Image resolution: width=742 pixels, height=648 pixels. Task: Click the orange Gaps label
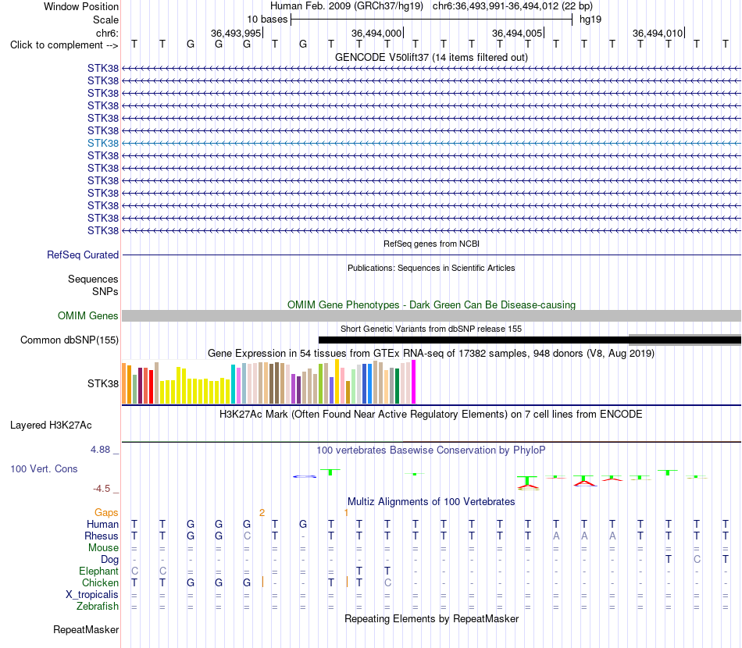coord(106,513)
